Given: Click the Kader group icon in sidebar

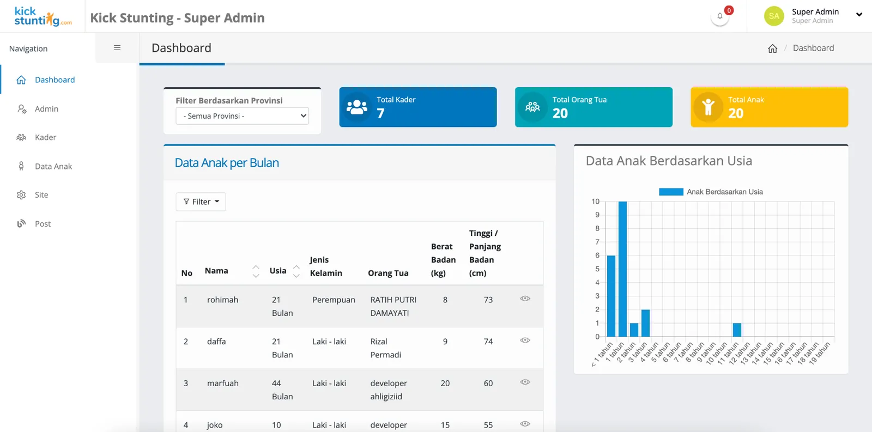Looking at the screenshot, I should tap(21, 137).
